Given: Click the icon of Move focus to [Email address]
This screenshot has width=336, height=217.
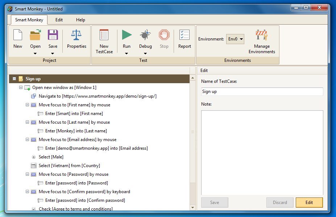Looking at the screenshot, I should [x=34, y=140].
